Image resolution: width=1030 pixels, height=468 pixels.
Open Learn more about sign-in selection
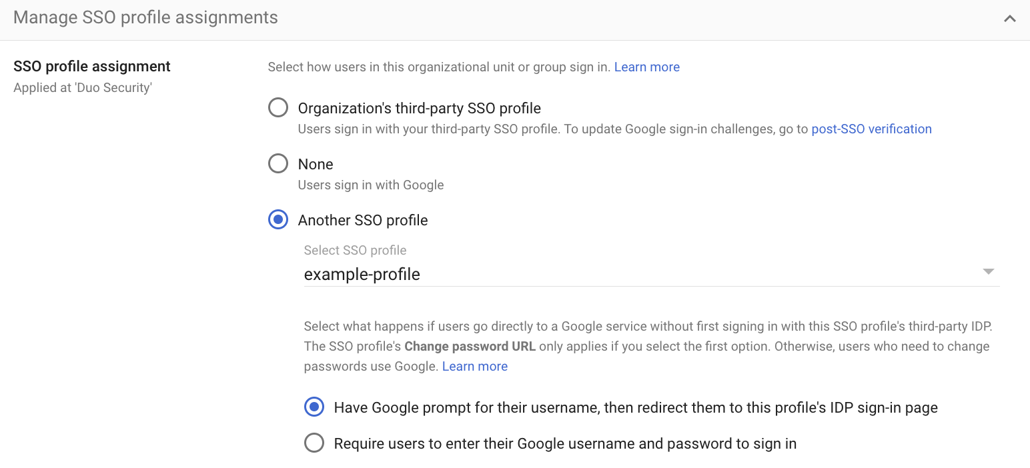(x=646, y=67)
